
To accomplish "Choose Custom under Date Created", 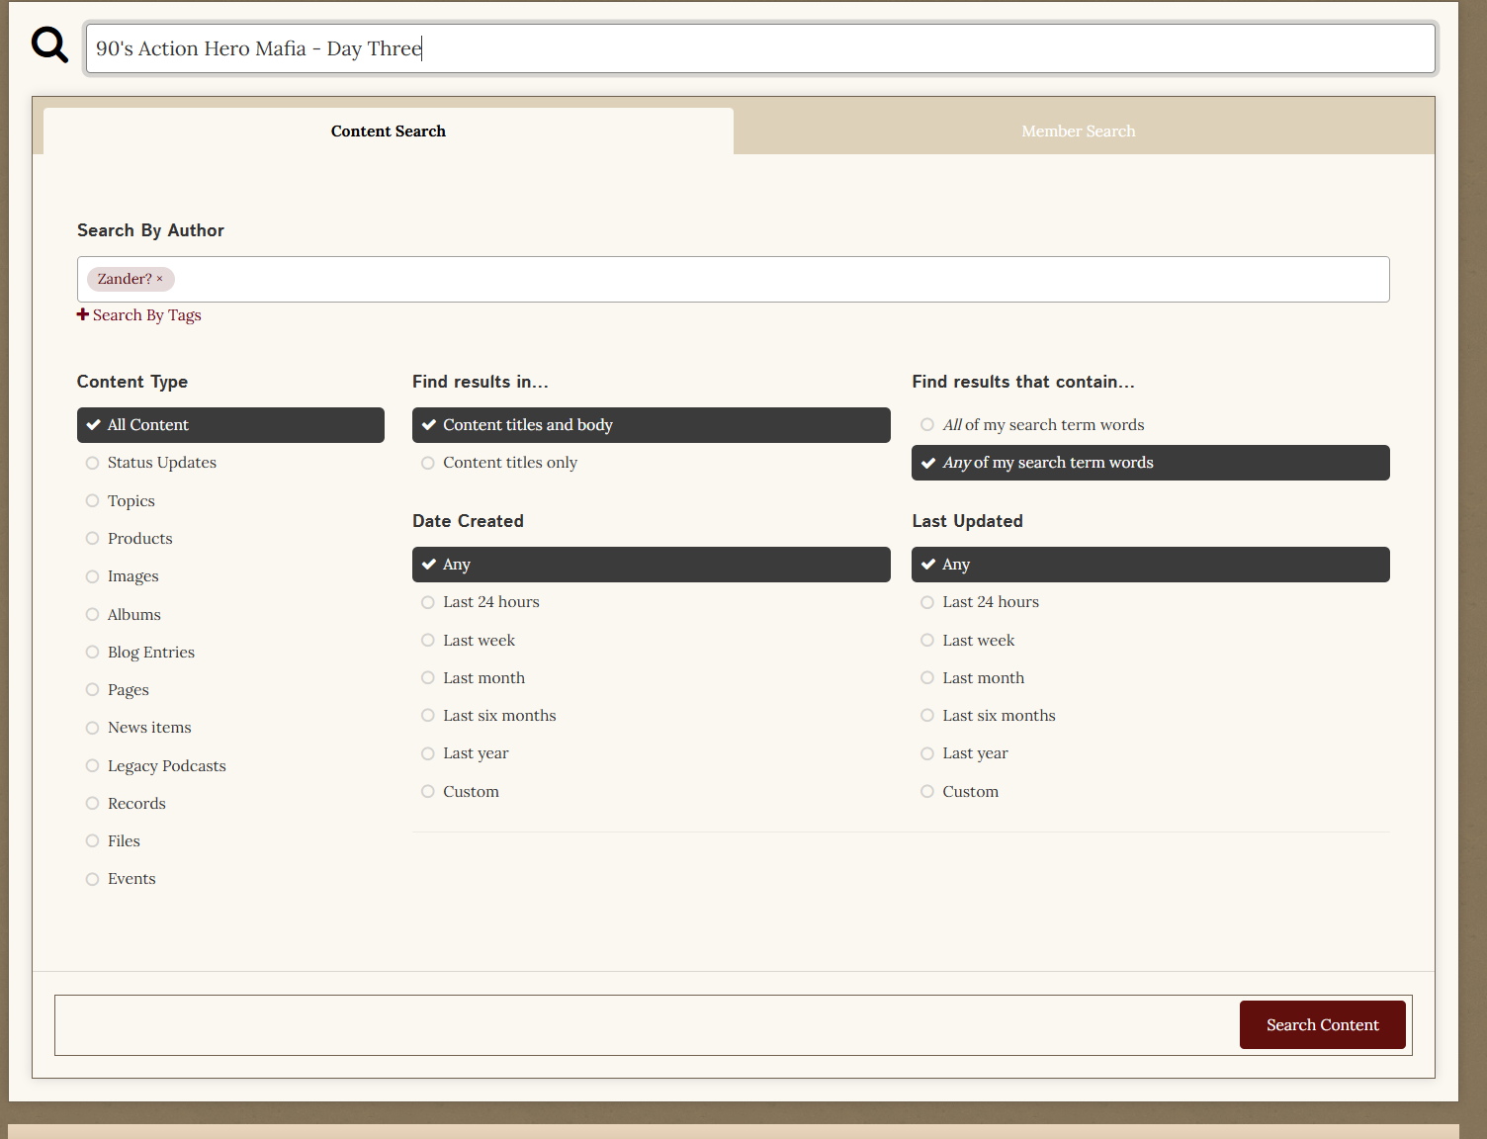I will tap(471, 792).
